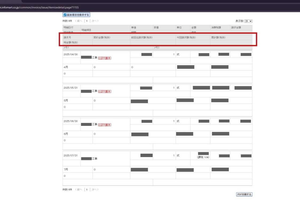Toggle the 追加項目を表示する checkbox
The width and height of the screenshot is (300, 200).
click(65, 15)
